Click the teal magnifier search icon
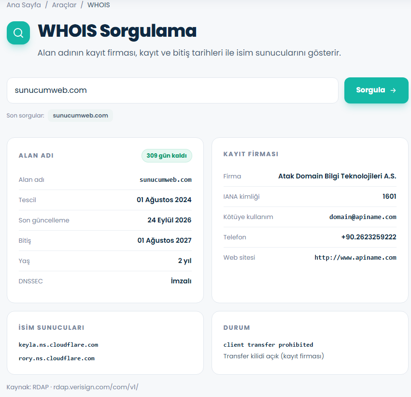The height and width of the screenshot is (397, 411). coord(18,33)
